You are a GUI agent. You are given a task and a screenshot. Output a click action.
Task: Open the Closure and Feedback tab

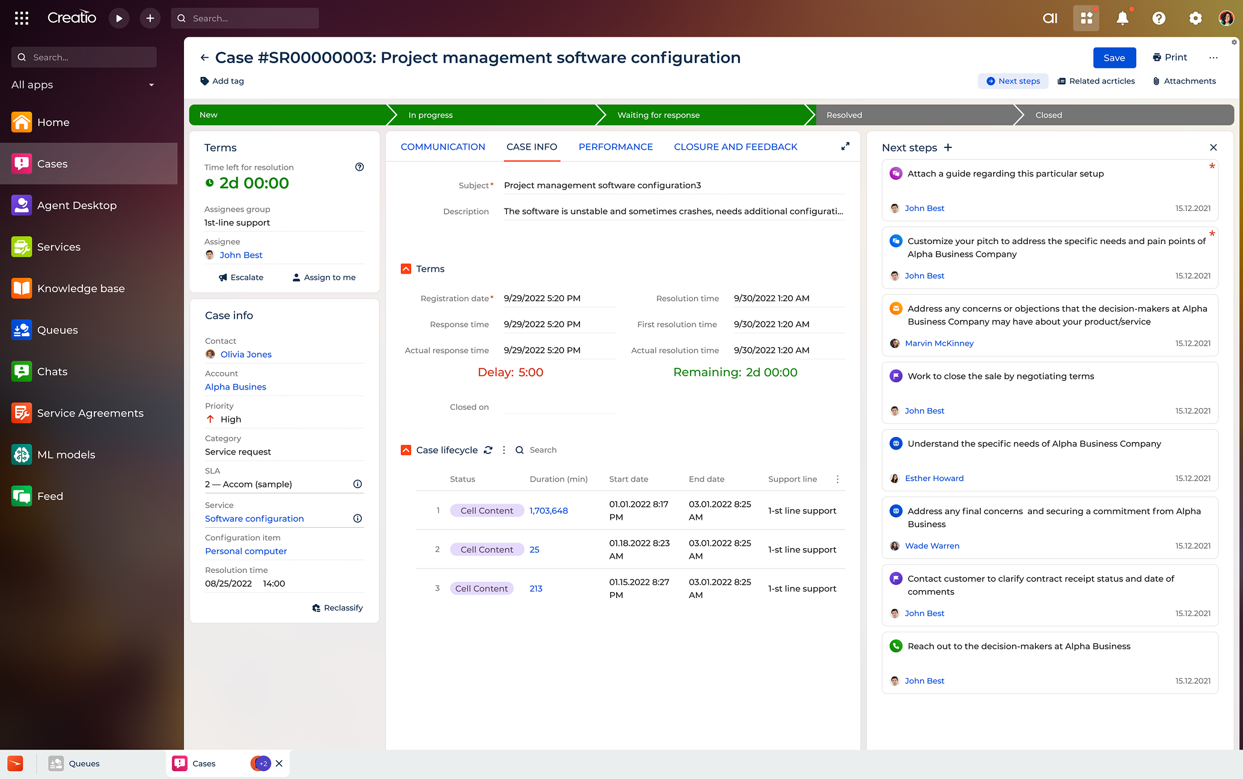[736, 147]
